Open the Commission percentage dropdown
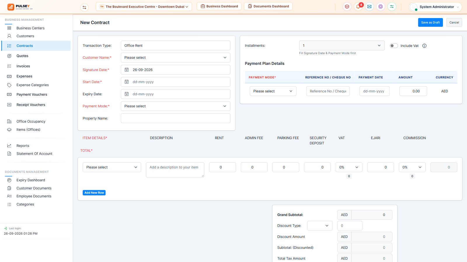This screenshot has width=467, height=262. click(x=412, y=167)
